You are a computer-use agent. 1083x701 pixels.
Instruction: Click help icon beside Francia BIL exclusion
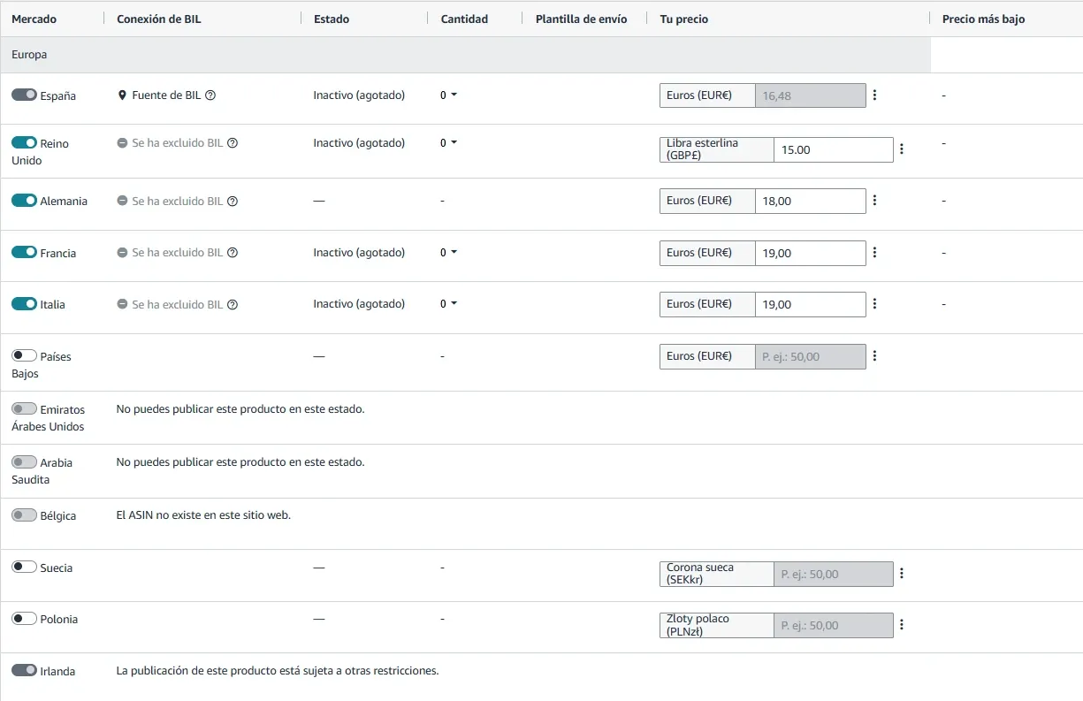click(233, 253)
